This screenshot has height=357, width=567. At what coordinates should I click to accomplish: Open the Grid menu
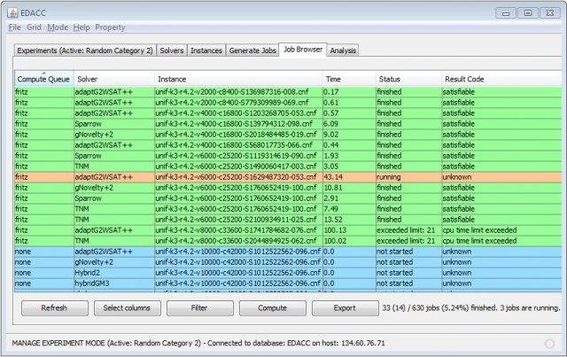34,27
